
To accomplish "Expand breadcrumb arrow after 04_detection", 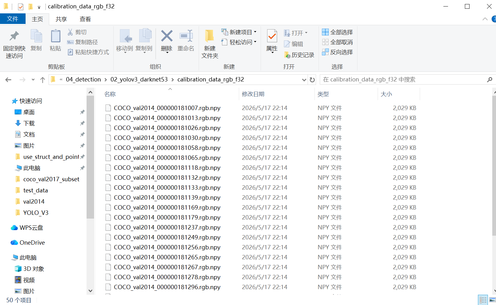I will tap(106, 80).
